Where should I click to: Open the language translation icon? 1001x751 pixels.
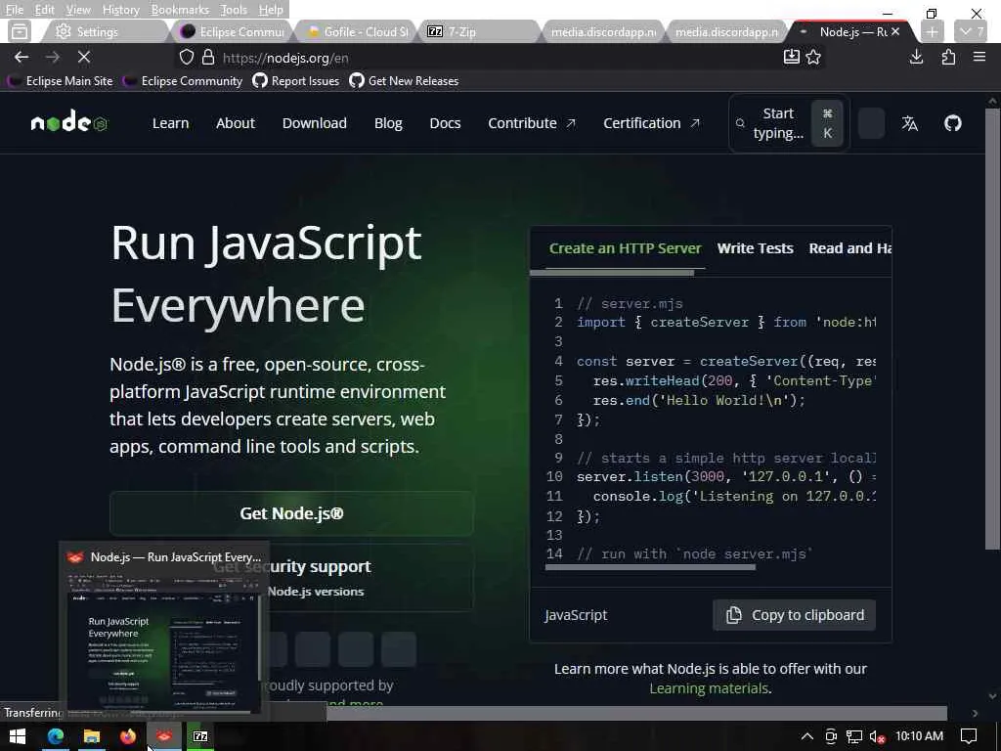[910, 123]
